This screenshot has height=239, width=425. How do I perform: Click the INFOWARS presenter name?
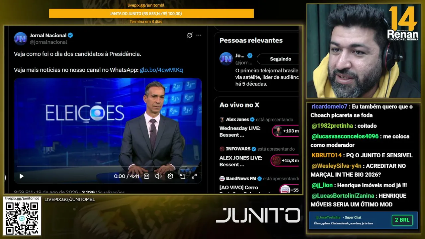coord(238,149)
